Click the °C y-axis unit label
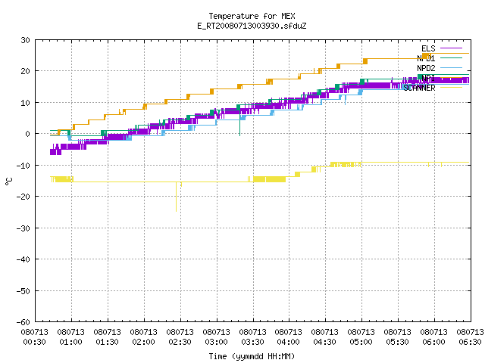485x363 pixels. (x=9, y=181)
